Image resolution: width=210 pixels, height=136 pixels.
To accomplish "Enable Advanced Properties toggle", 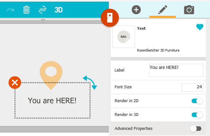I will 196,129.
